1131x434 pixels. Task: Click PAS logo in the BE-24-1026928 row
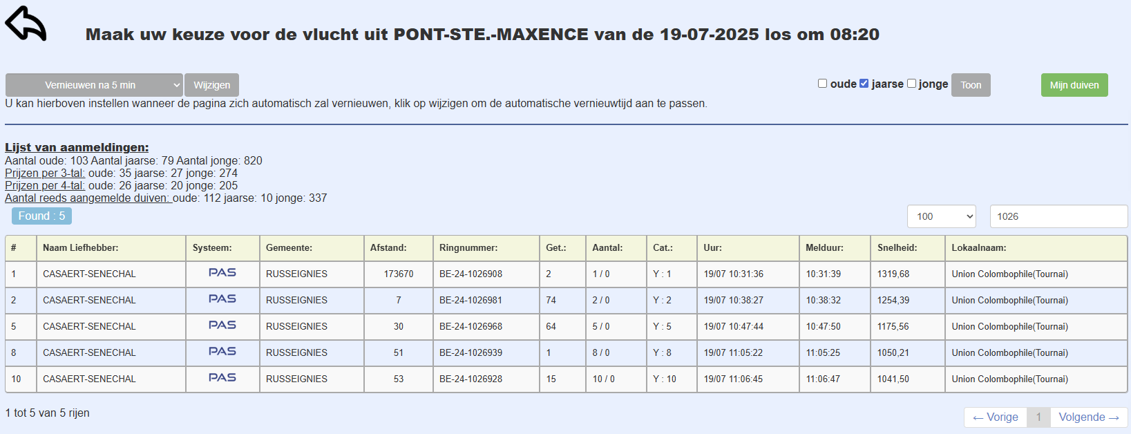[222, 378]
